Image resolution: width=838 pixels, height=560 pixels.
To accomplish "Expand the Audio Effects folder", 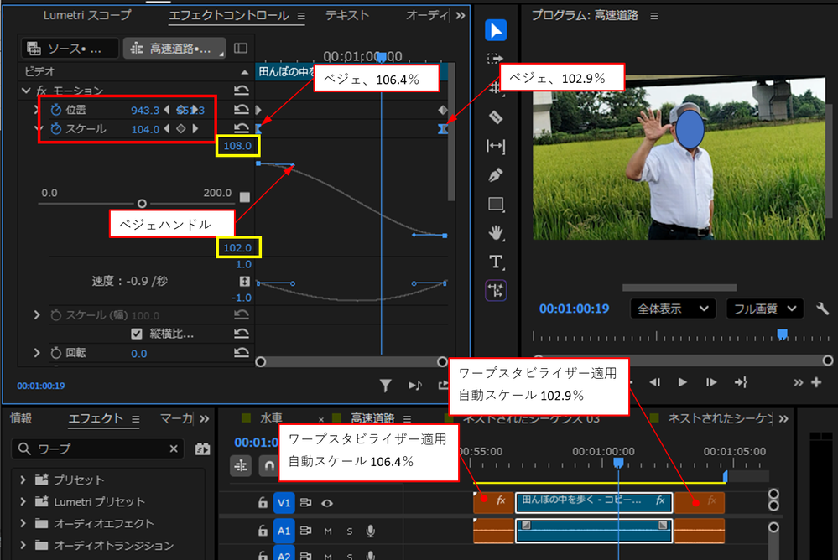I will click(23, 524).
